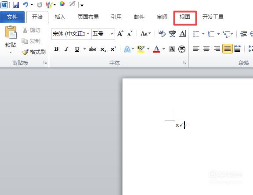Viewport: 253px width, 195px height.
Task: Toggle superscript formatting
Action: [x=113, y=49]
